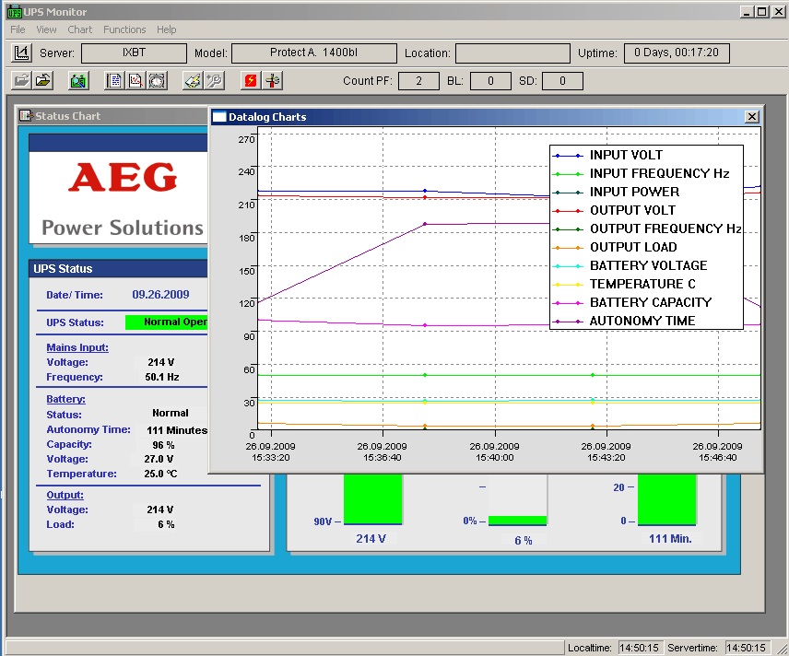789x656 pixels.
Task: Click the red lightning bolt icon
Action: click(250, 81)
